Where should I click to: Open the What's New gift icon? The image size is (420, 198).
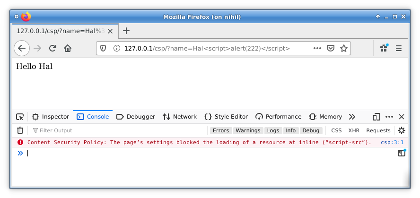pos(384,48)
